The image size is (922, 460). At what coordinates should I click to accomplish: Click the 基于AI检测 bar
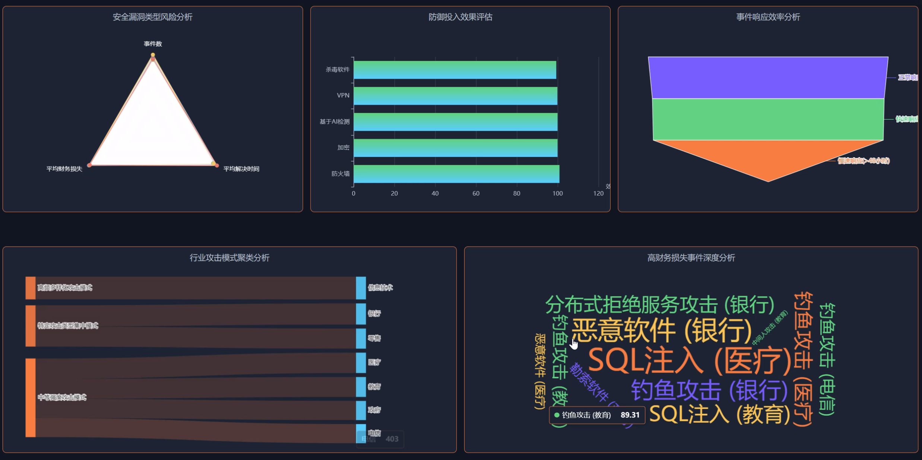(454, 121)
